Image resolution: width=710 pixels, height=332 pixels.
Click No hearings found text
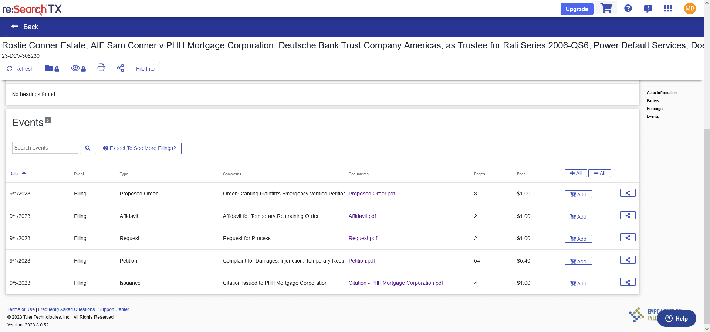pos(34,94)
